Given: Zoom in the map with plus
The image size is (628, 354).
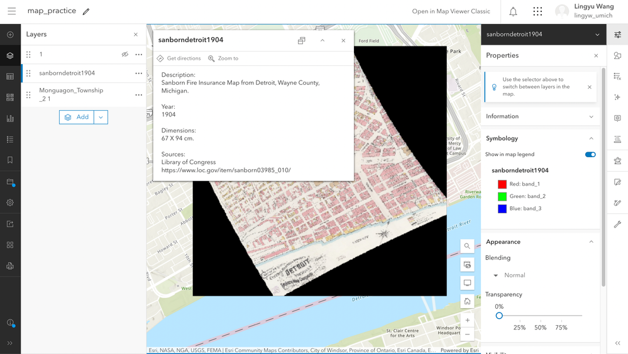Looking at the screenshot, I should pyautogui.click(x=467, y=321).
